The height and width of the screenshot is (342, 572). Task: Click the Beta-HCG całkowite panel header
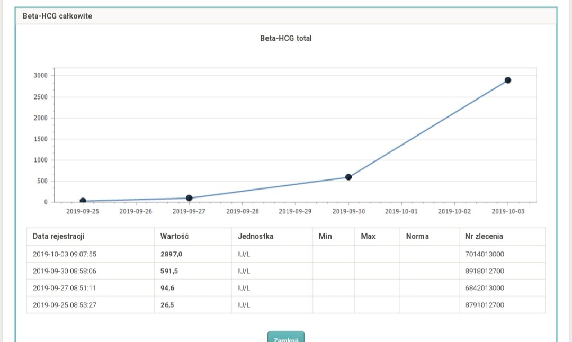click(x=57, y=16)
